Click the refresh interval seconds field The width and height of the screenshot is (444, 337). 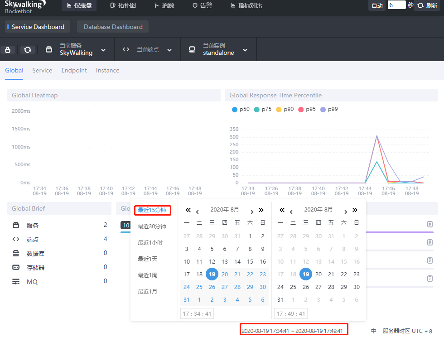(x=396, y=5)
